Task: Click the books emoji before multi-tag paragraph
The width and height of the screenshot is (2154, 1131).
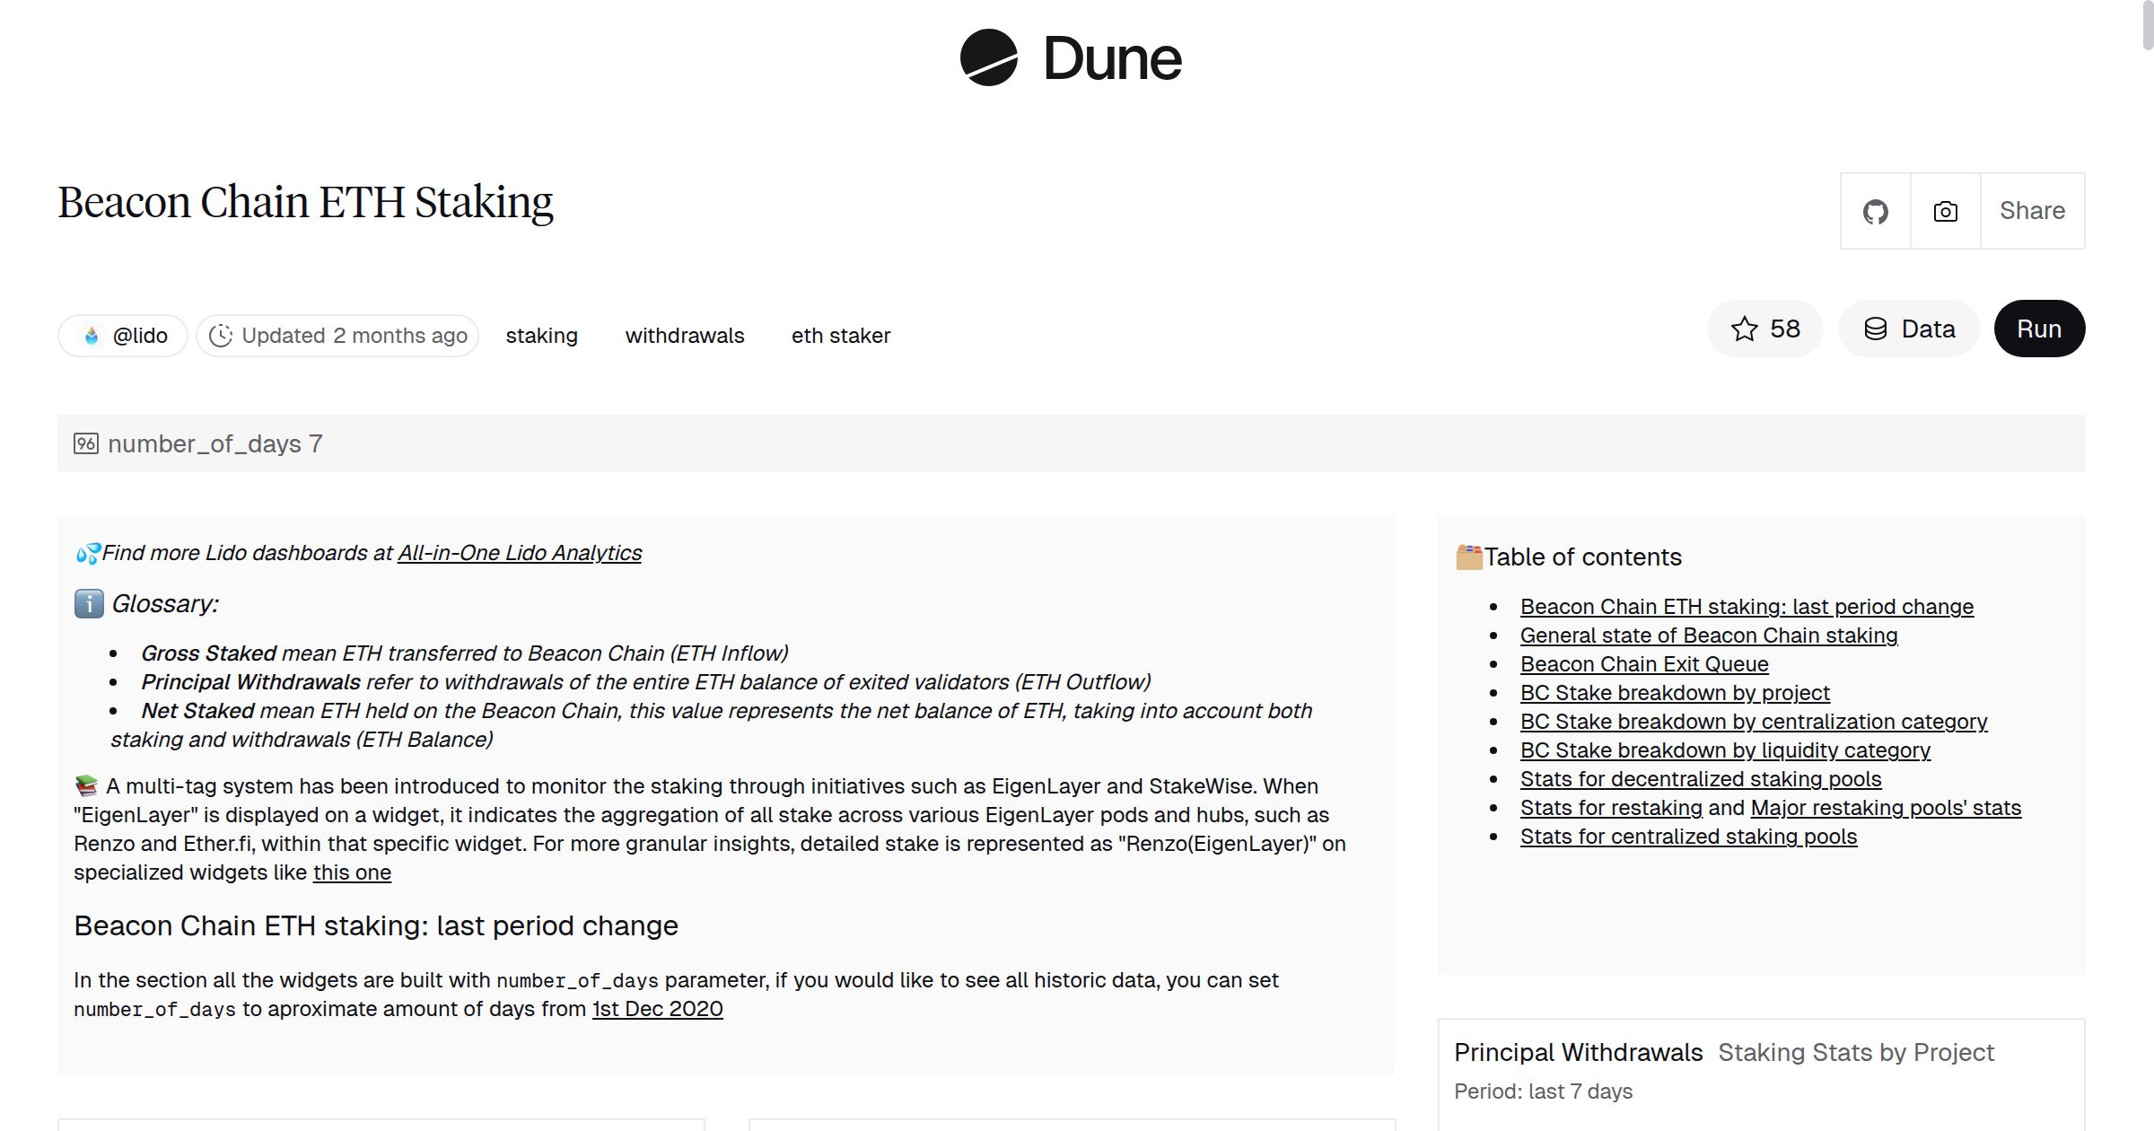Action: click(x=85, y=785)
